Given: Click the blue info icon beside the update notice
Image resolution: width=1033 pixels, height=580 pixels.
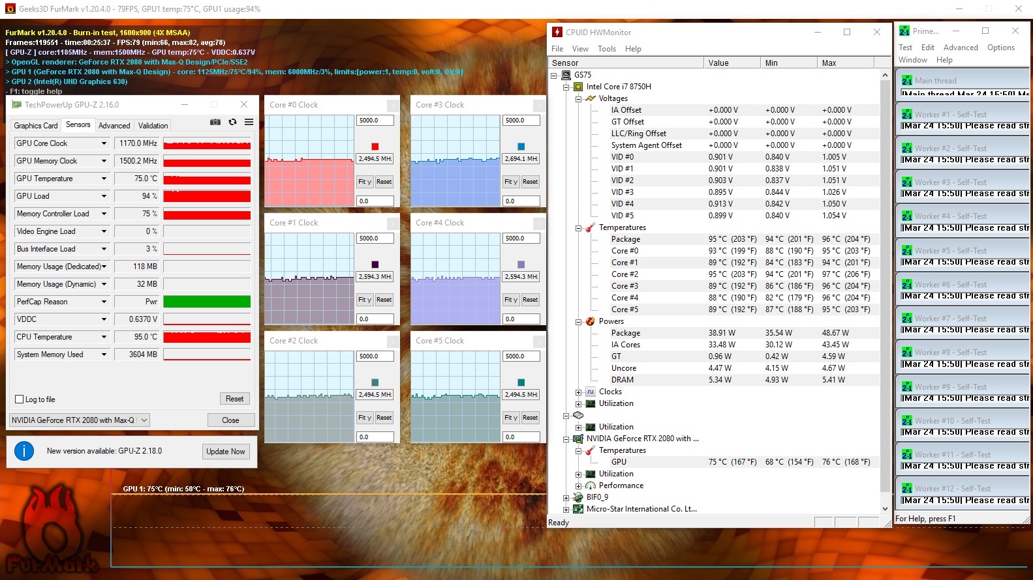Looking at the screenshot, I should (x=24, y=451).
